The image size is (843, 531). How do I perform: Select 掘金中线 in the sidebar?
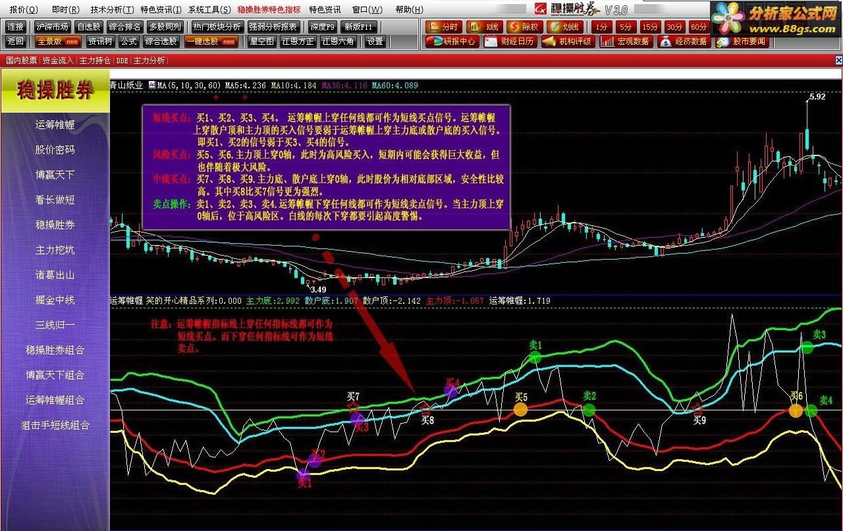tap(55, 300)
